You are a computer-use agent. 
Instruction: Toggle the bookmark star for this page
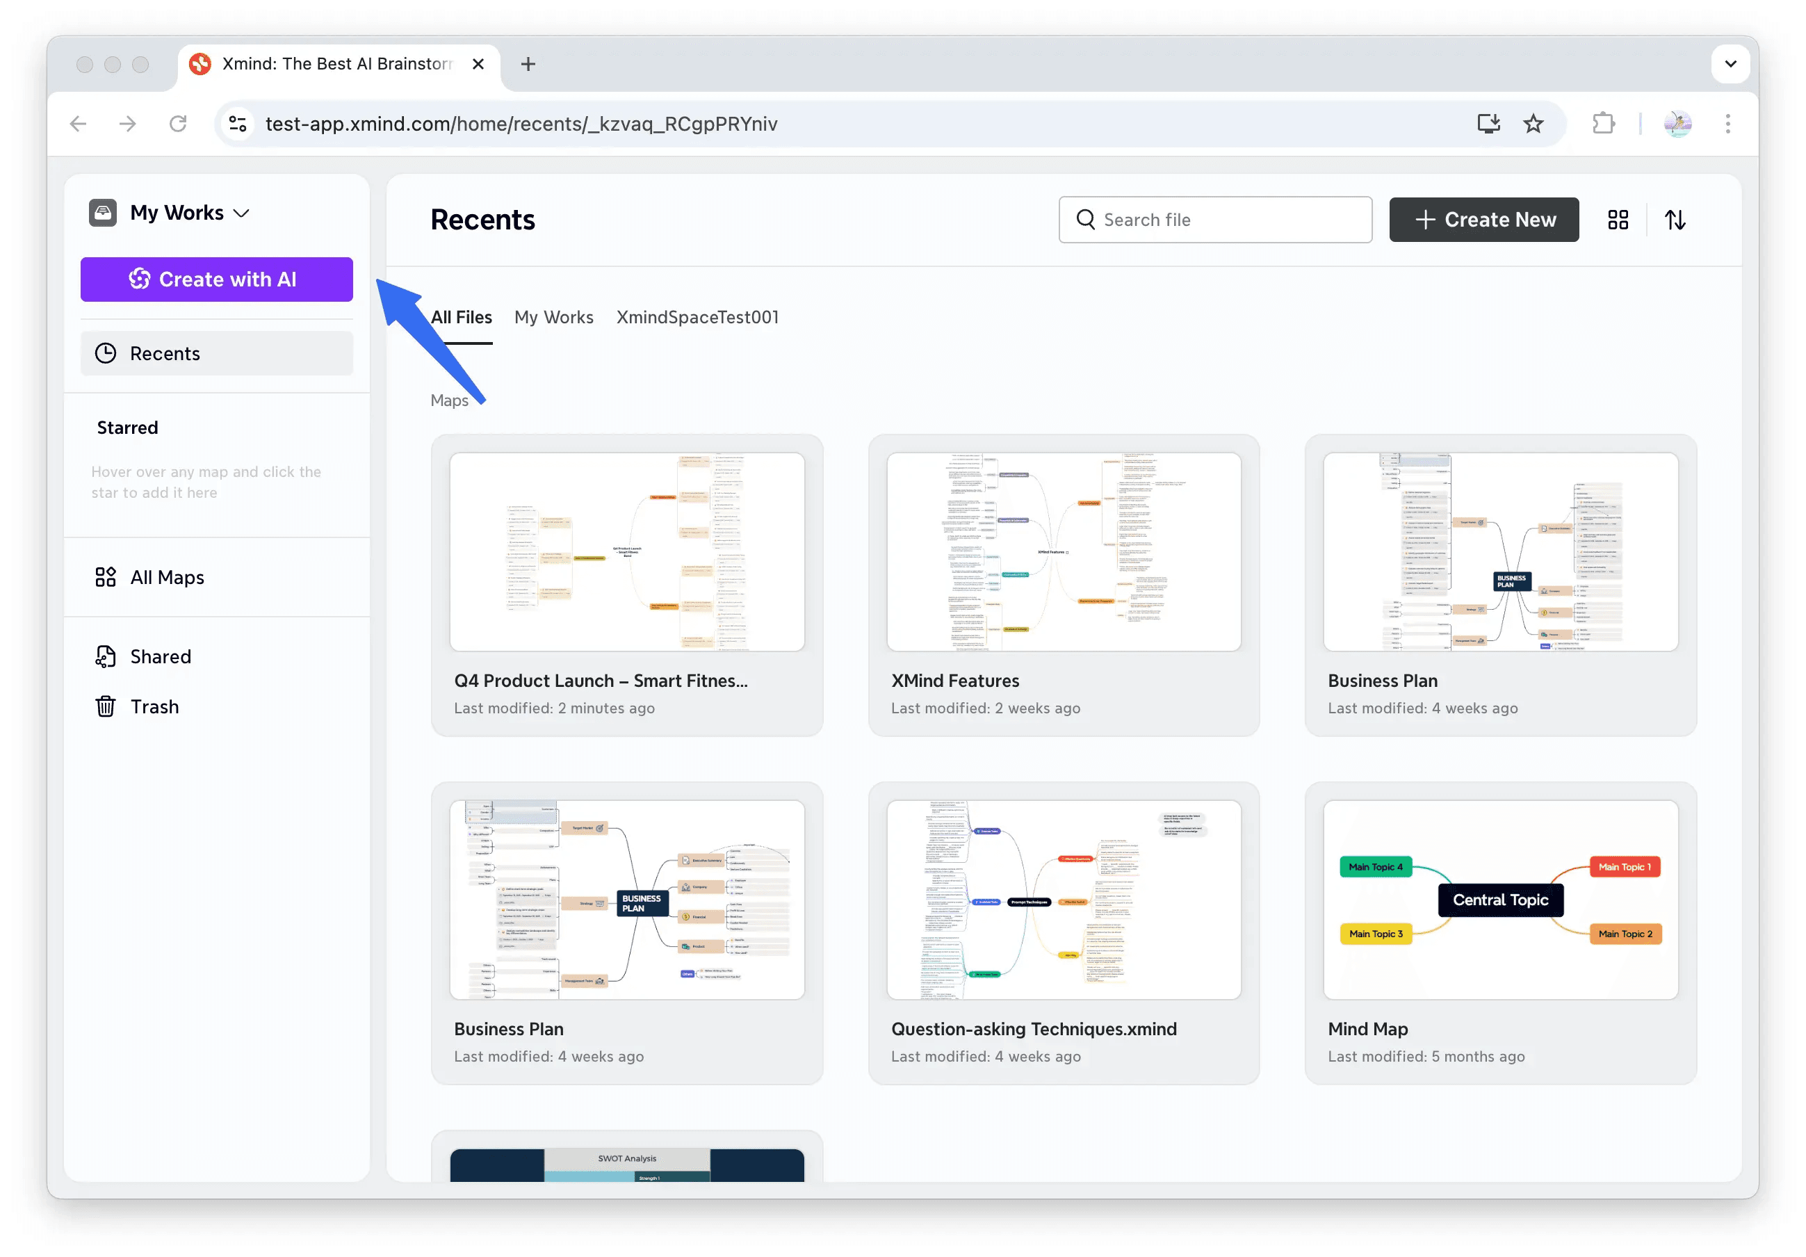coord(1533,124)
